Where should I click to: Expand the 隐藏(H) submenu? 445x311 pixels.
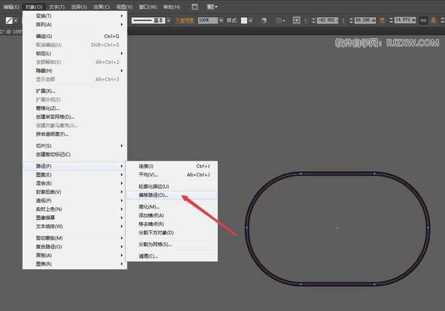75,70
